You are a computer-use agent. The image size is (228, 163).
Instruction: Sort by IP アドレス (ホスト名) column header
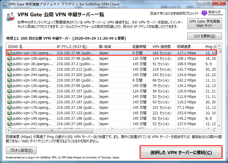[x=76, y=47]
